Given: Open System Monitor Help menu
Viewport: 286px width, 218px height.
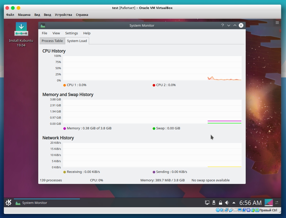Looking at the screenshot, I should (87, 33).
